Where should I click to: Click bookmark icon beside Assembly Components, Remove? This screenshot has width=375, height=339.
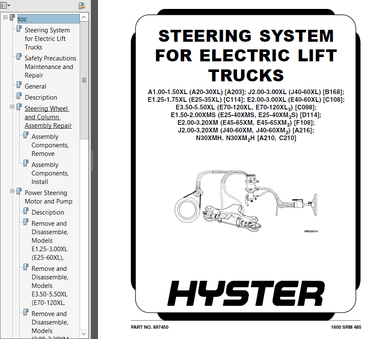tap(26, 135)
